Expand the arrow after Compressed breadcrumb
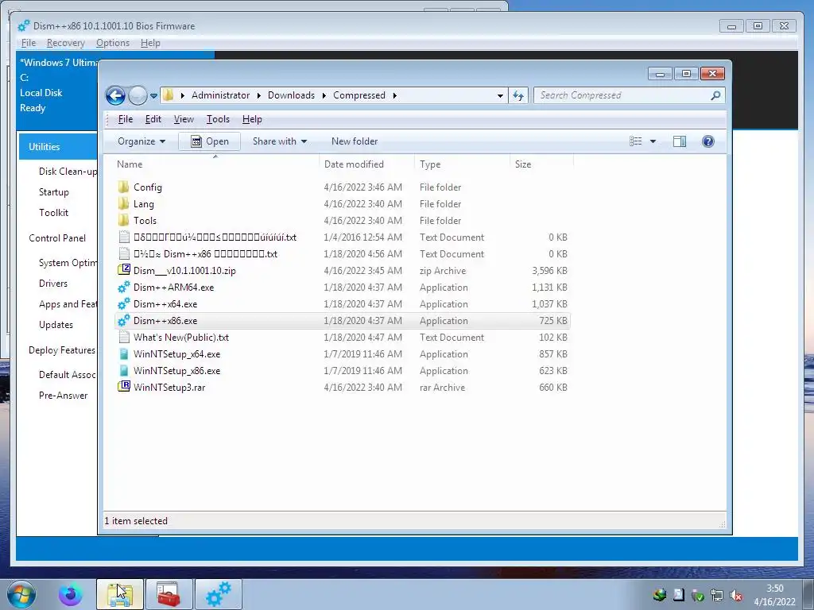This screenshot has height=610, width=814. tap(394, 95)
